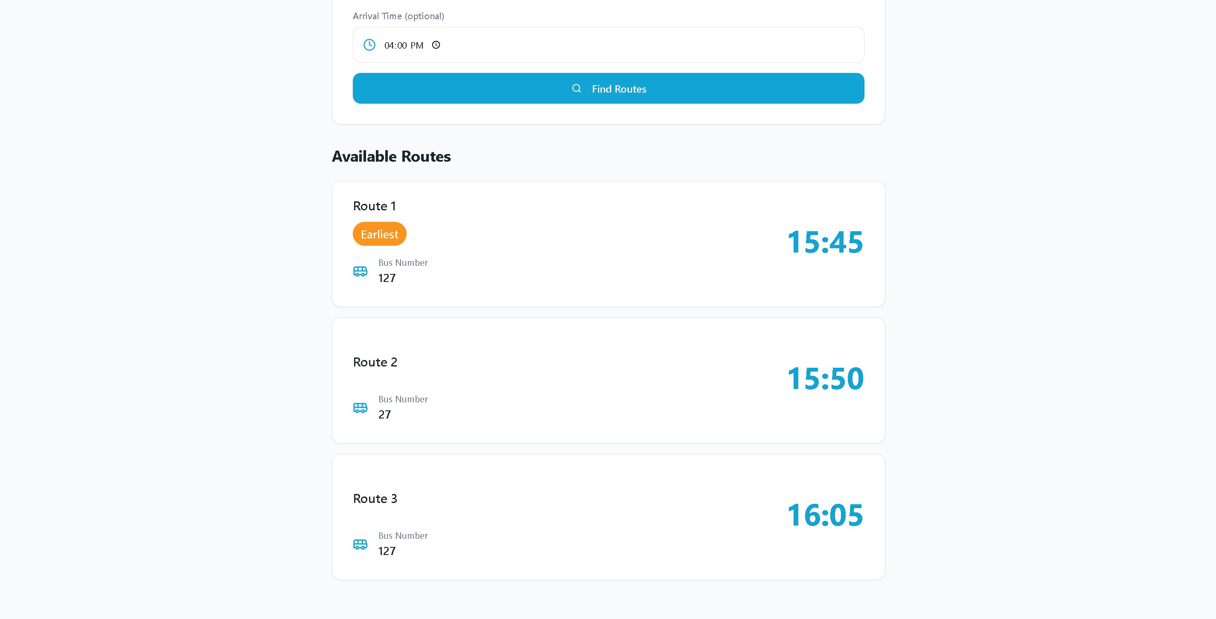Click bus number 27 in Route 2
1216x619 pixels.
click(x=384, y=414)
